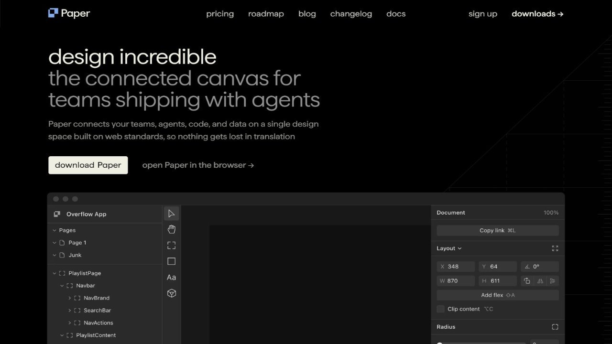Screen dimensions: 612x344
Task: Click the NavActions frame icon
Action: coord(77,323)
